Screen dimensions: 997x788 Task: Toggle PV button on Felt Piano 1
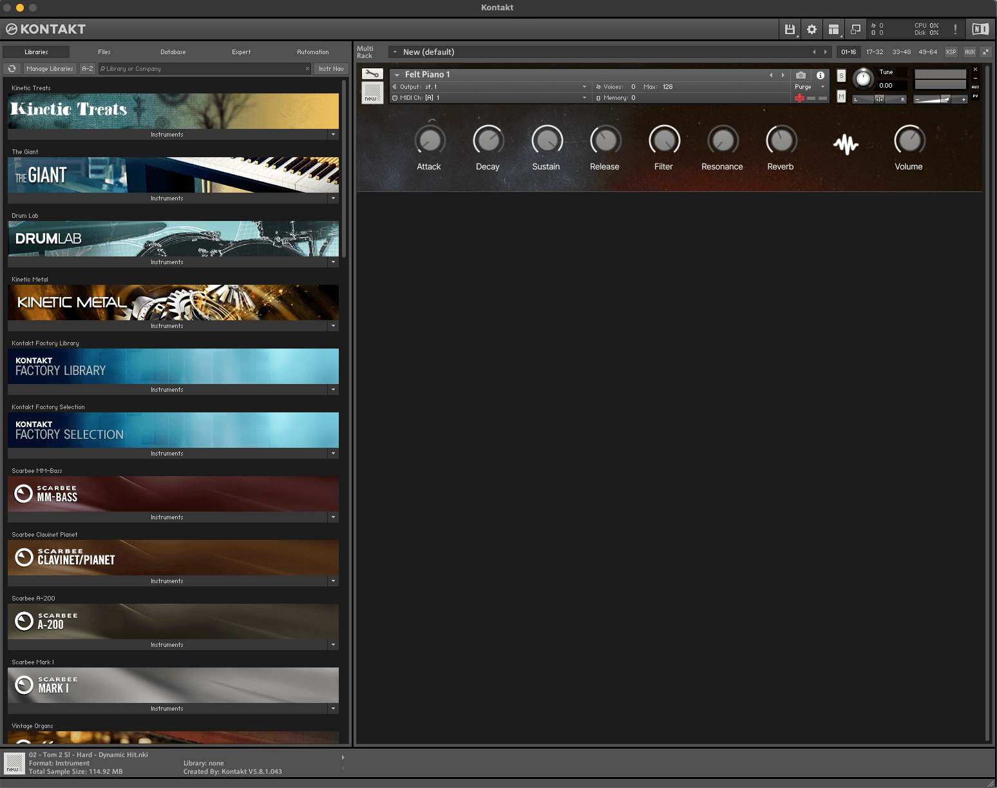point(975,96)
